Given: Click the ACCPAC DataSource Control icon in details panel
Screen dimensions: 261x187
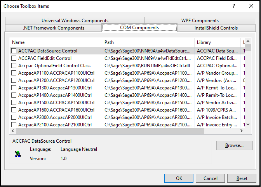Looking at the screenshot, I should (x=17, y=154).
